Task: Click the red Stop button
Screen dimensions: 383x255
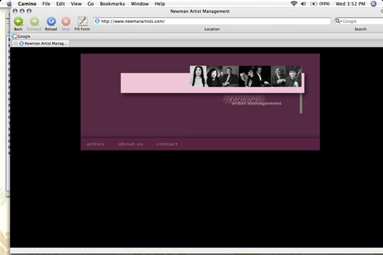Action: 66,22
